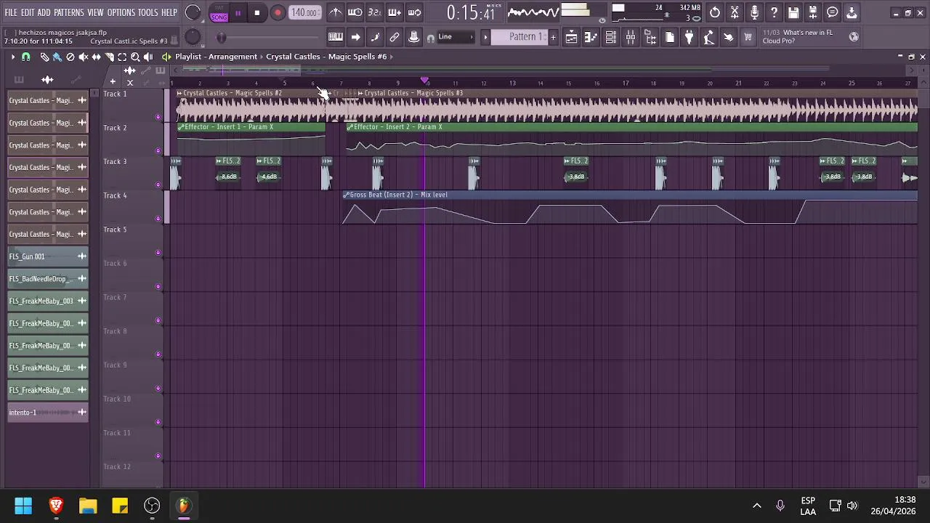The height and width of the screenshot is (523, 930).
Task: Select the playlist Paint brush tool
Action: tap(57, 57)
